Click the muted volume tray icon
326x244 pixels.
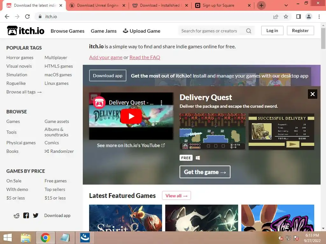(280, 238)
